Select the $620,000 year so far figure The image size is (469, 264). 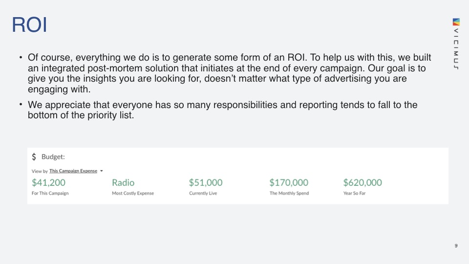(362, 182)
